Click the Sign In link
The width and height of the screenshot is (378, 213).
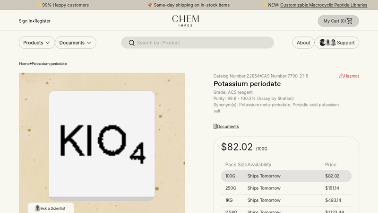click(x=26, y=21)
